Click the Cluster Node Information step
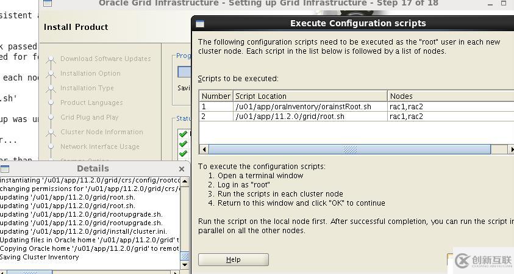Image resolution: width=514 pixels, height=274 pixels. [102, 132]
